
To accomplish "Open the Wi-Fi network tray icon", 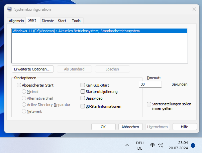I will tap(153, 145).
